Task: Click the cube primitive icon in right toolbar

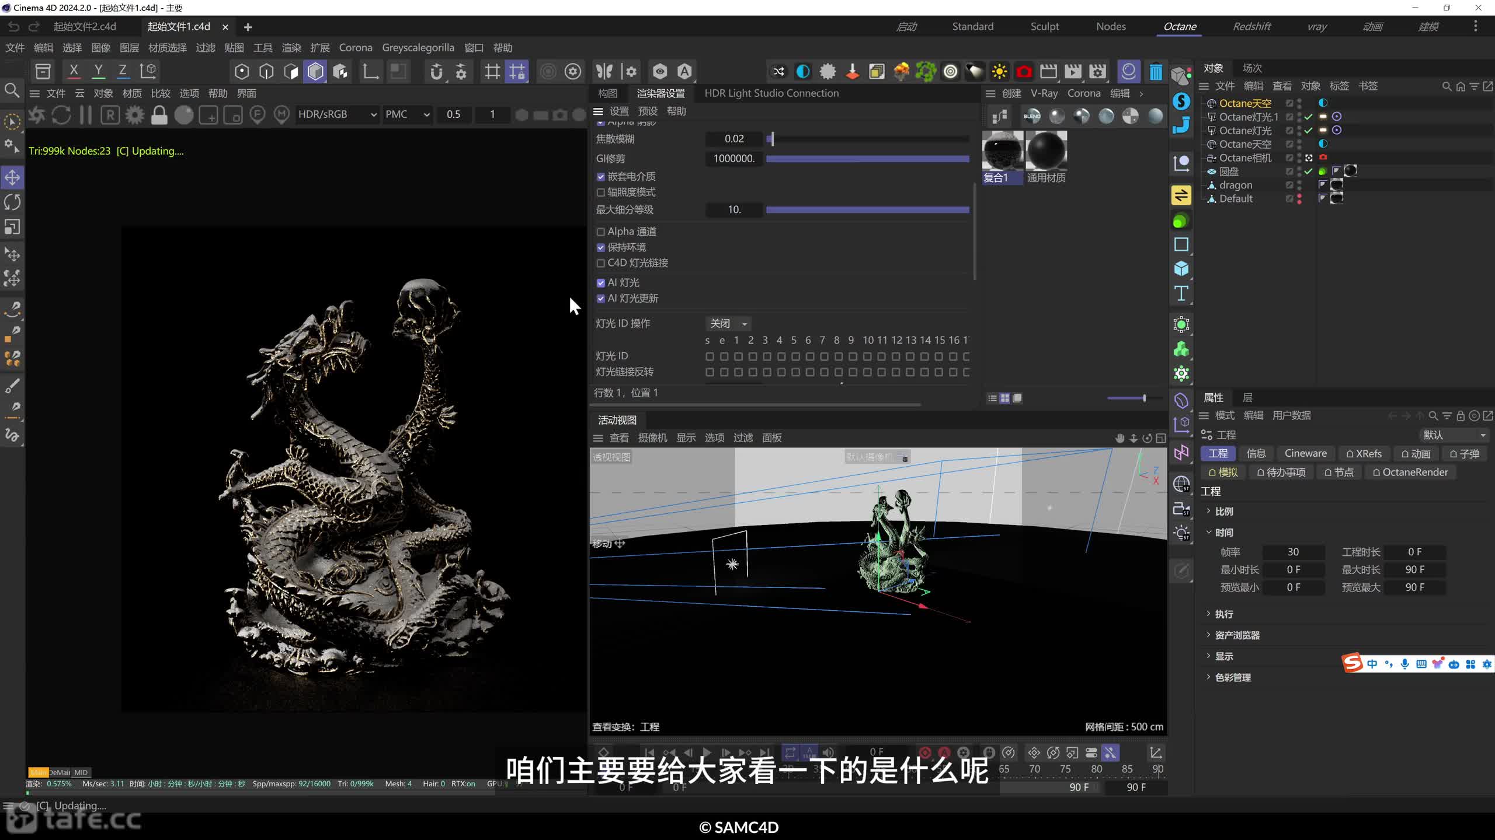Action: coord(1181,269)
